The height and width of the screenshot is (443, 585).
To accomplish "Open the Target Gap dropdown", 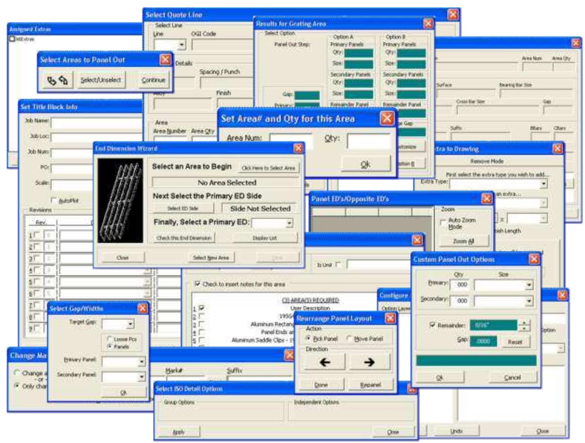I will pyautogui.click(x=130, y=324).
